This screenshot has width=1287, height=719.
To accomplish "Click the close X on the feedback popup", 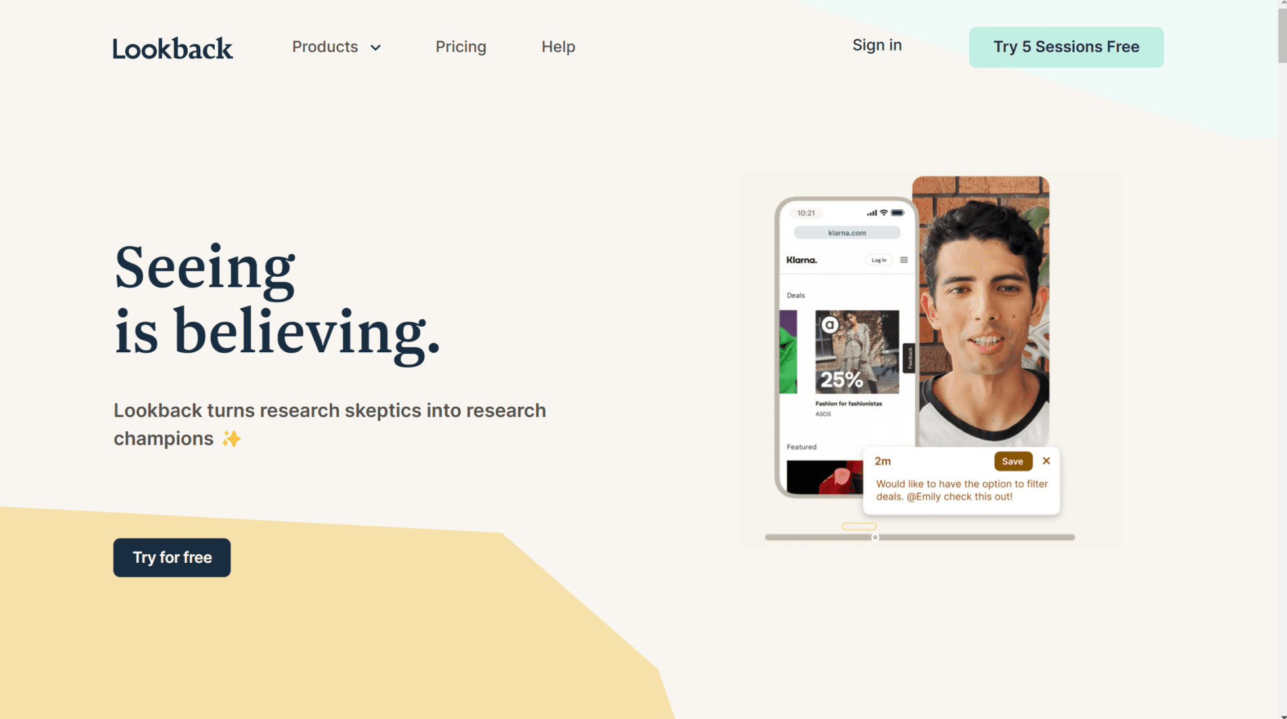I will 1047,460.
